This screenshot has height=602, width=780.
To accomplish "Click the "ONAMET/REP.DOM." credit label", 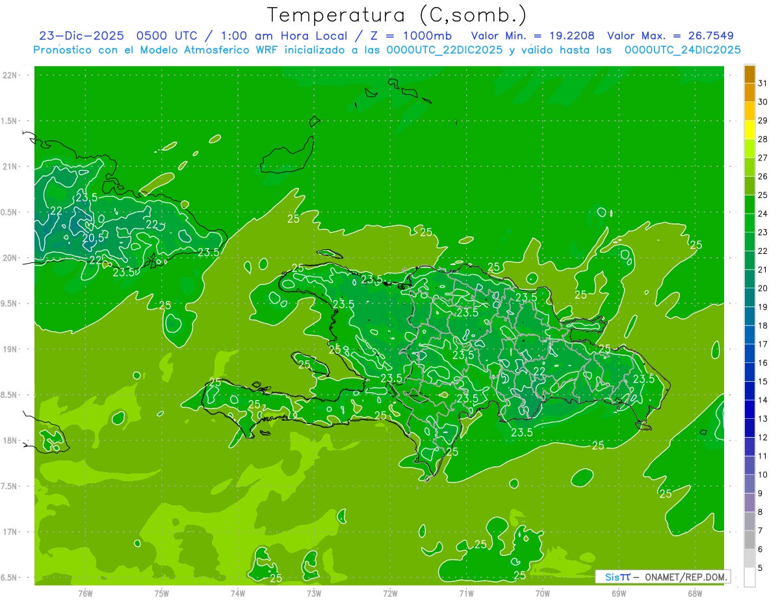I will [687, 577].
